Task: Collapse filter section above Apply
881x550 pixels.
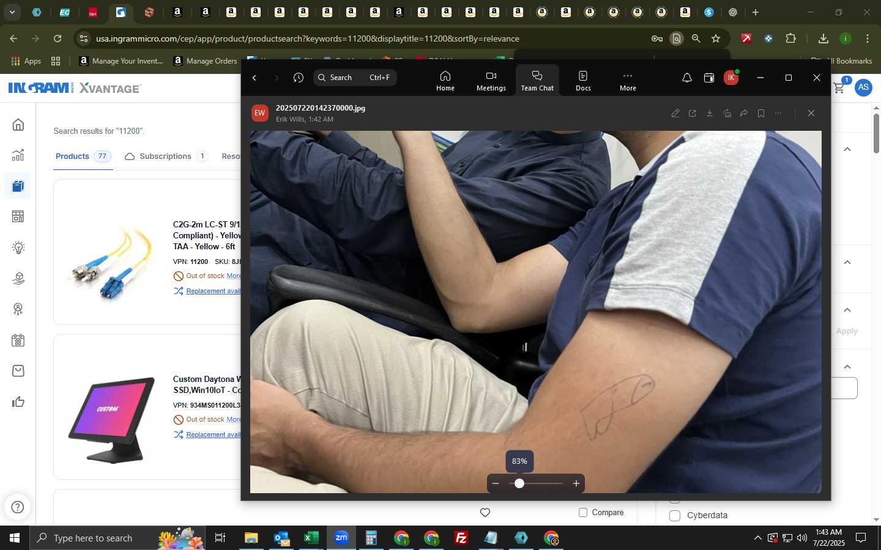Action: pyautogui.click(x=847, y=310)
